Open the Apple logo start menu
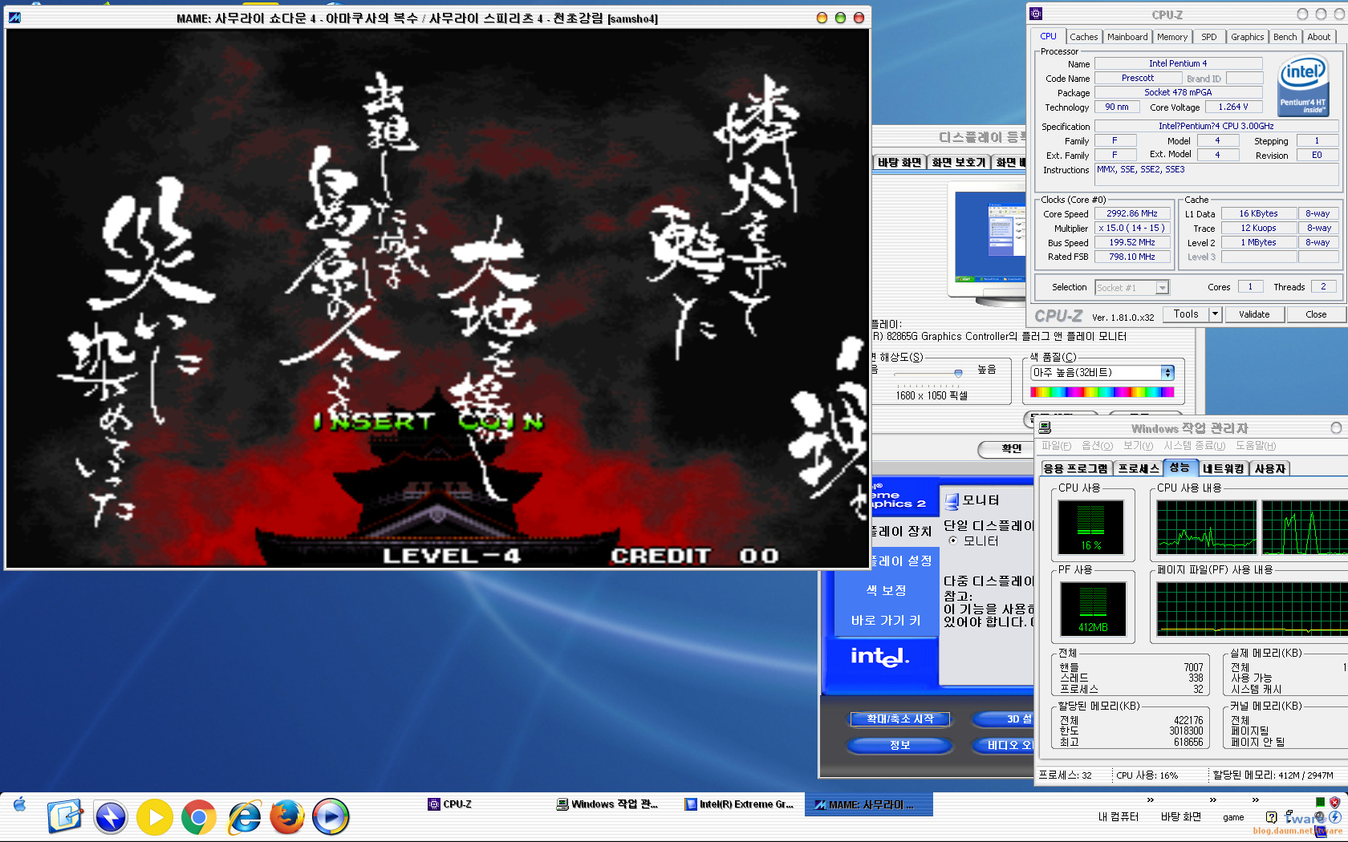The image size is (1348, 842). pyautogui.click(x=19, y=804)
